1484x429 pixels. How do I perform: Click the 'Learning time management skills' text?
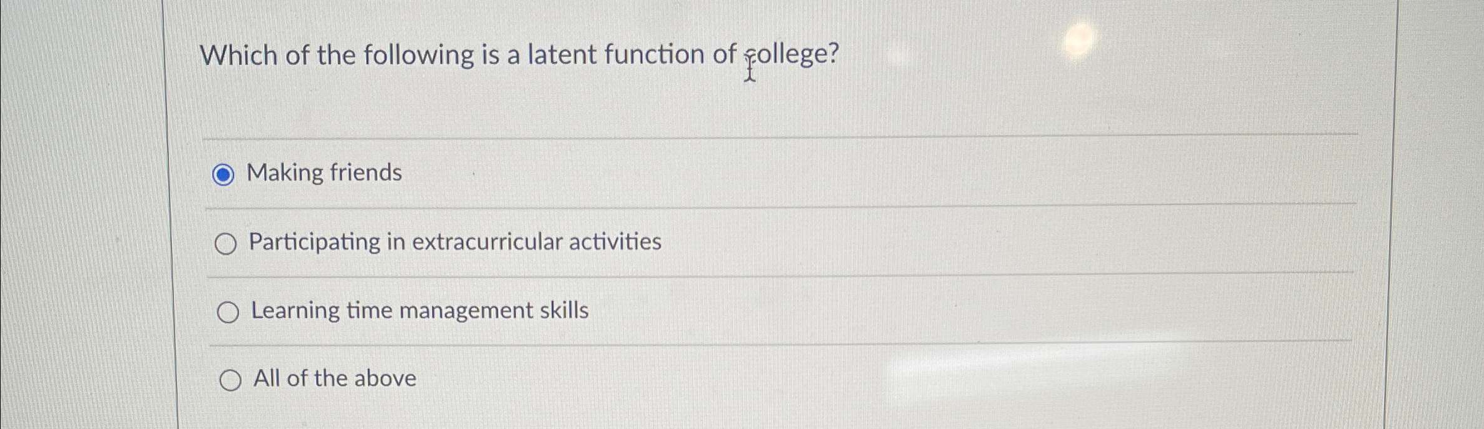click(419, 310)
